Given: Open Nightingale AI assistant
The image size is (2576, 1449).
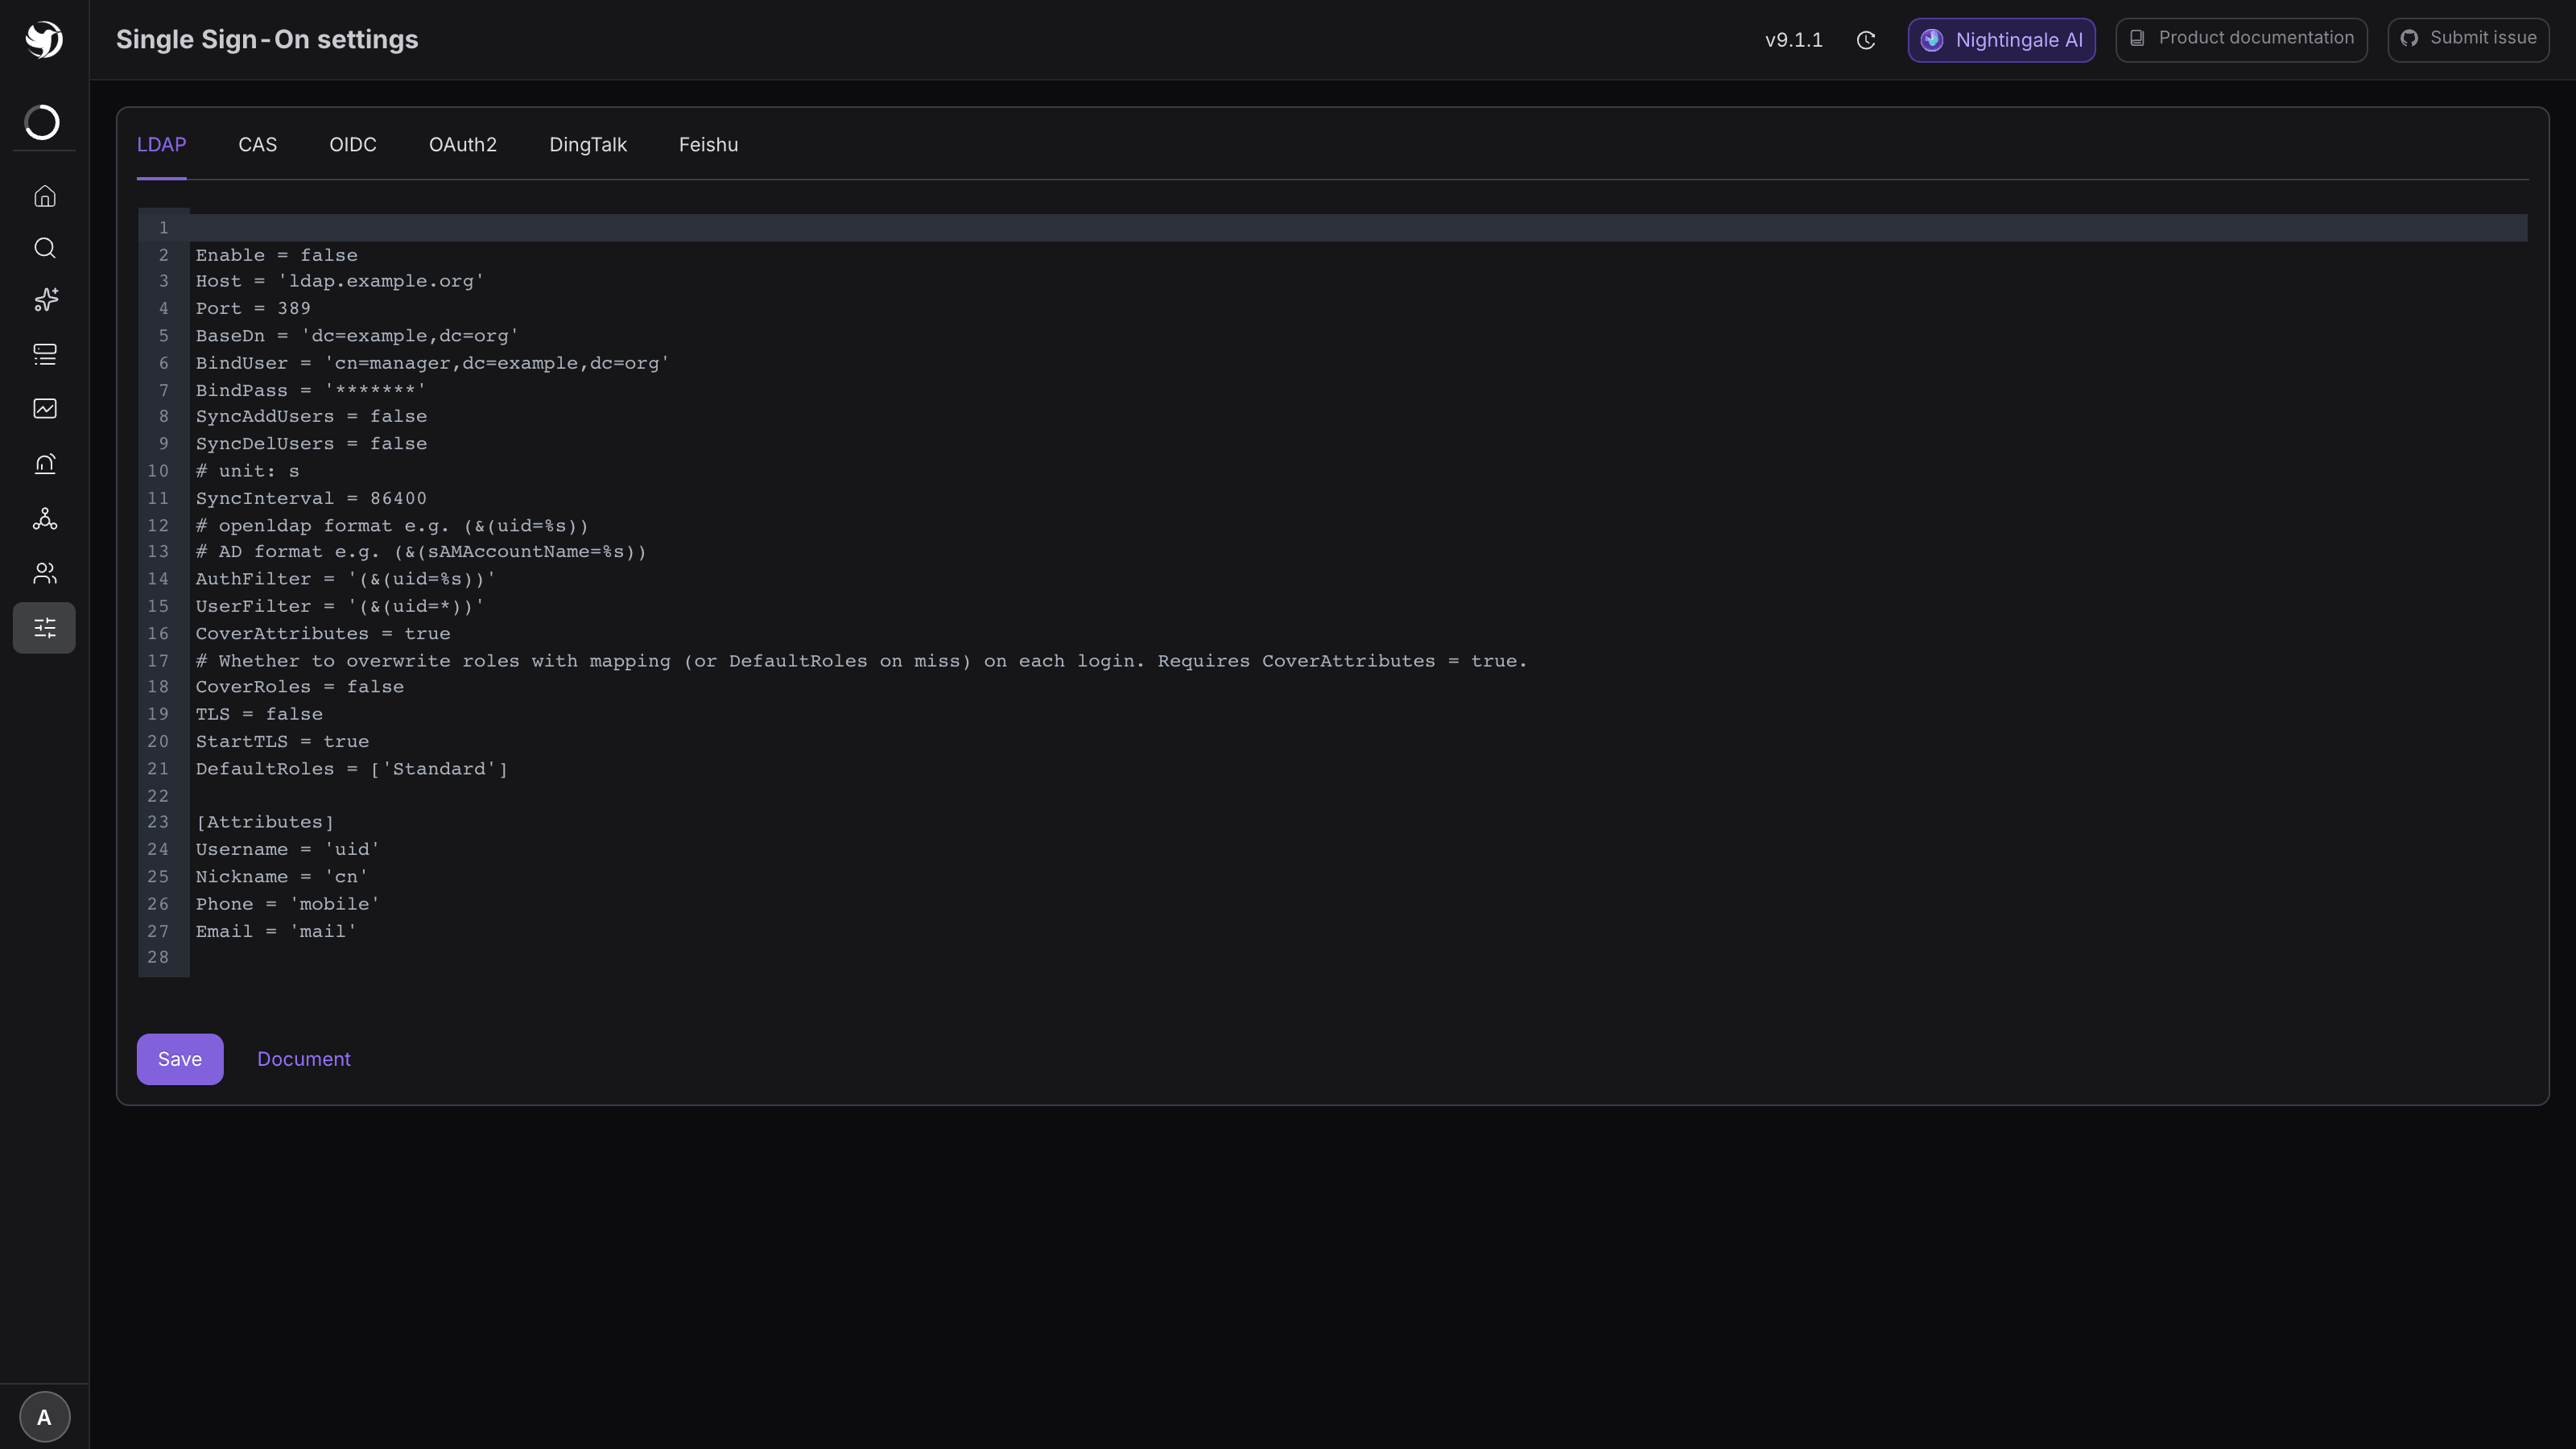Looking at the screenshot, I should (2001, 40).
